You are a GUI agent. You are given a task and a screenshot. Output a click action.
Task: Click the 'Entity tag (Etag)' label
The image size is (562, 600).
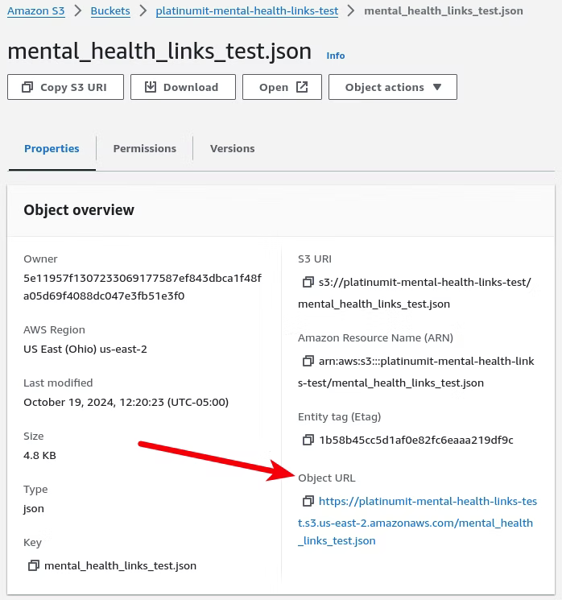coord(339,416)
